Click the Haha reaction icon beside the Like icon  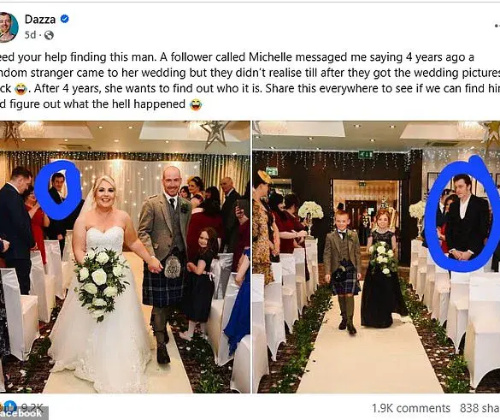tap(1, 406)
